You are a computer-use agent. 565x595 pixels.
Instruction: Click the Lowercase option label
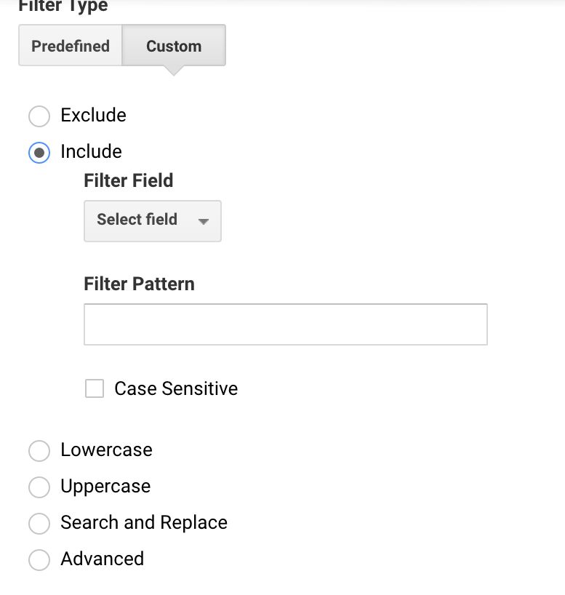click(106, 450)
